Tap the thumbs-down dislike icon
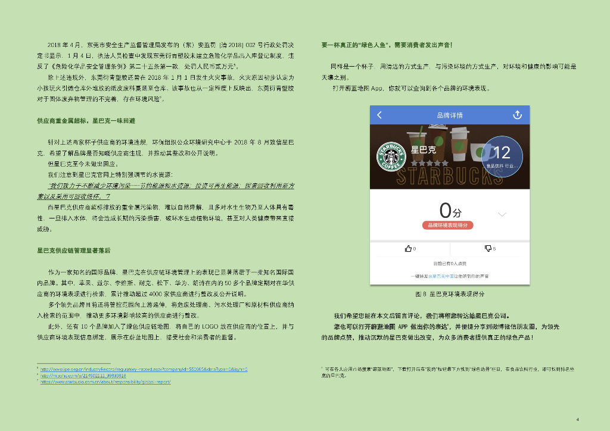The height and width of the screenshot is (431, 610). [488, 248]
